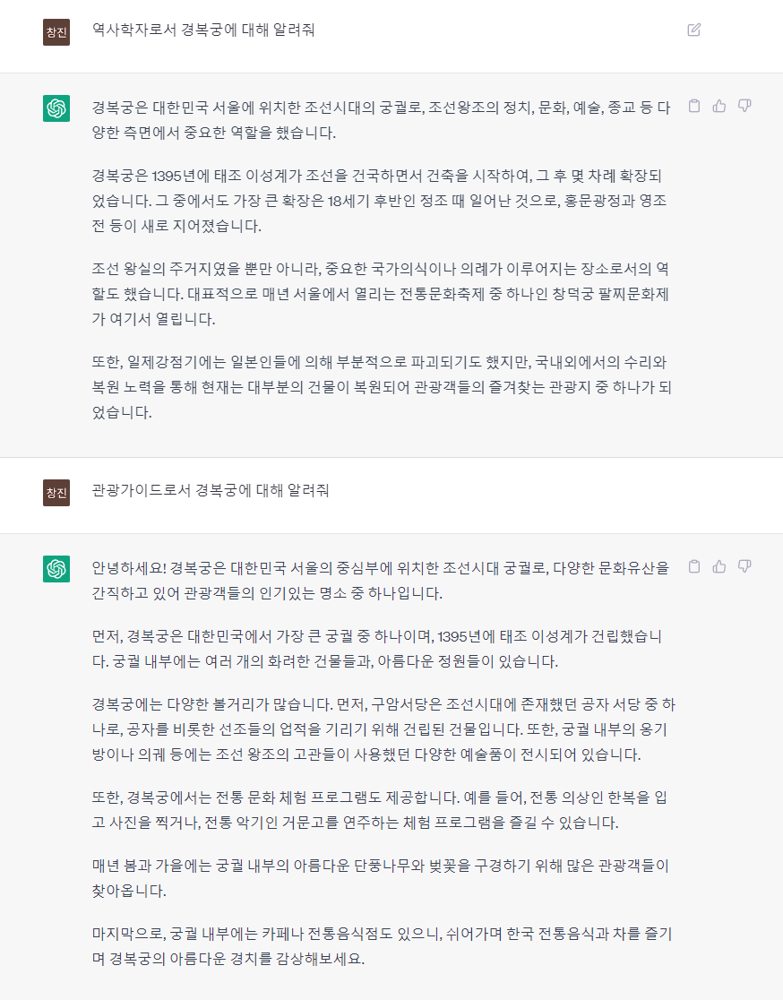783x1000 pixels.
Task: Click the ChatGPT logo beside the 안녕하세요 response
Action: [56, 569]
